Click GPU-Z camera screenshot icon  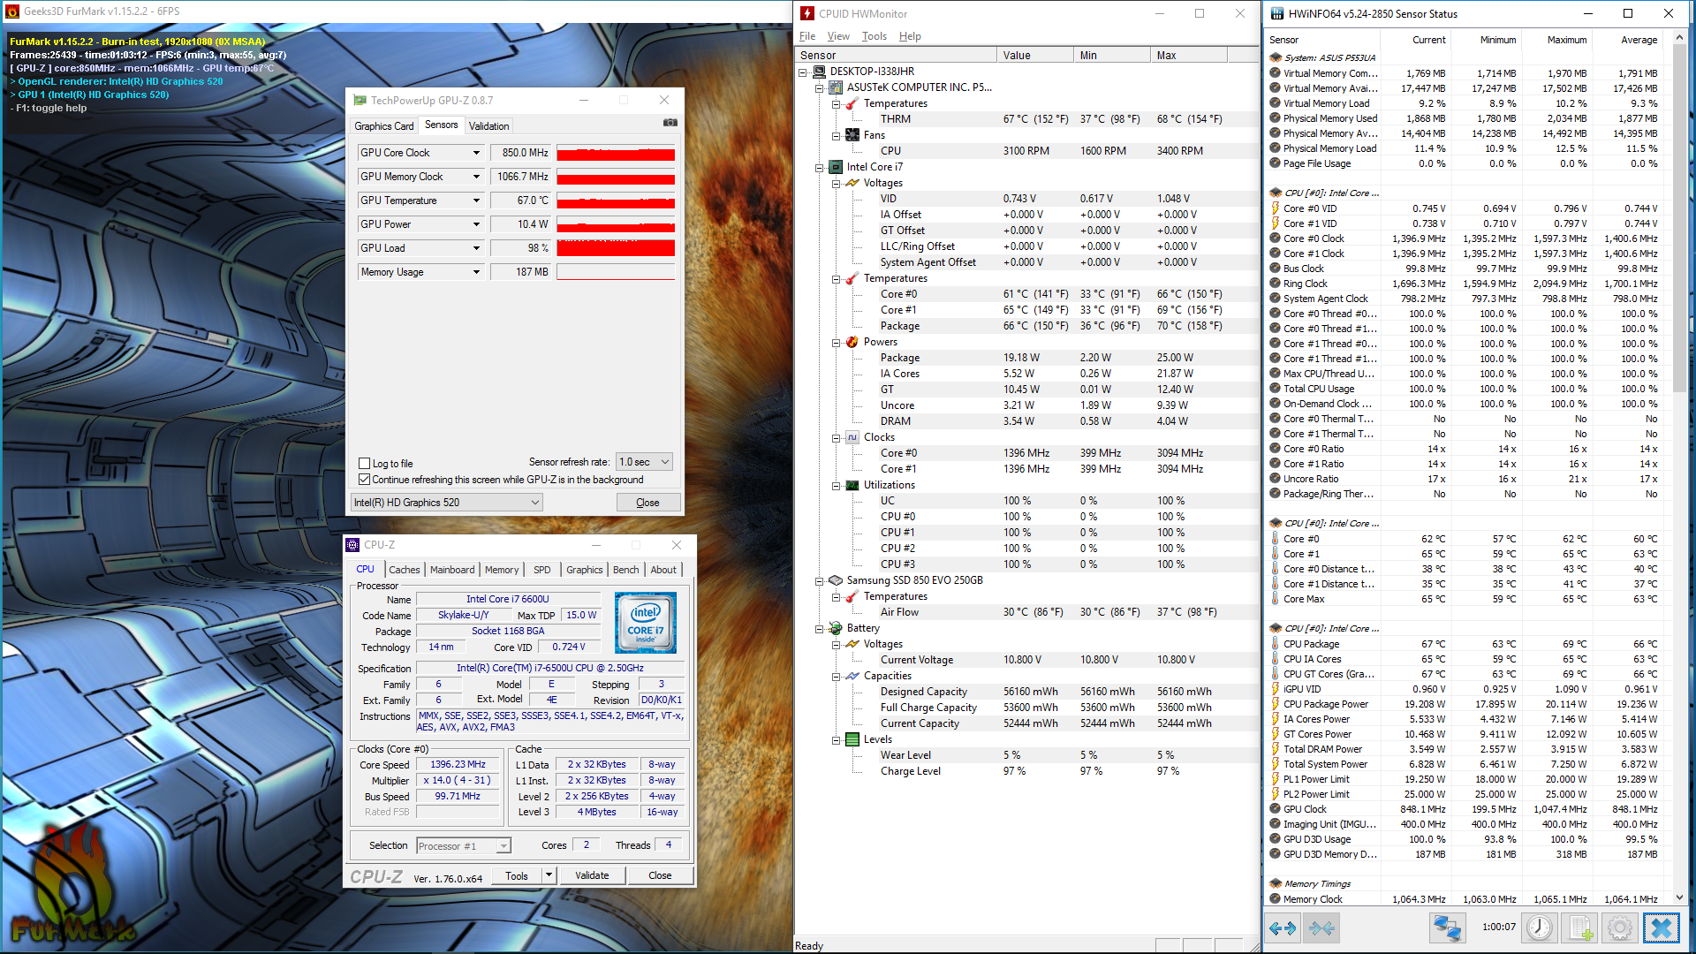click(x=670, y=123)
